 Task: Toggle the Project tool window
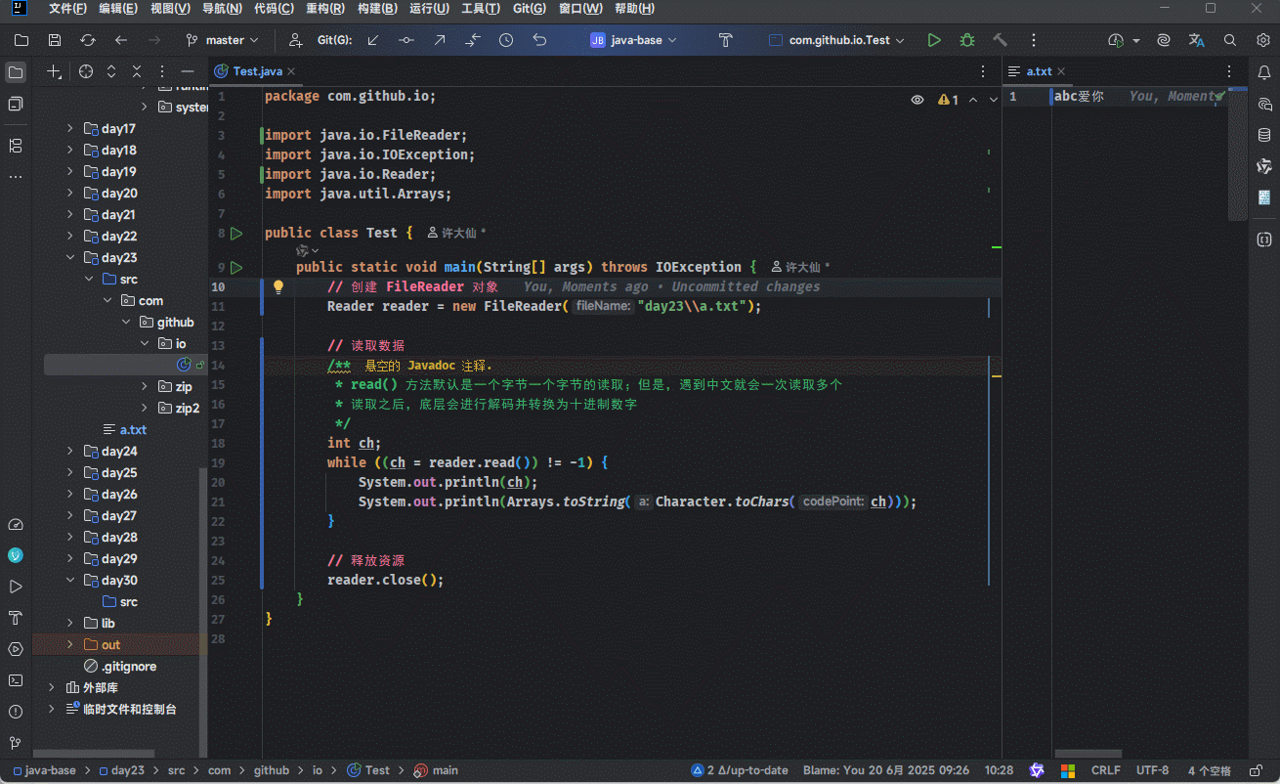pyautogui.click(x=16, y=72)
